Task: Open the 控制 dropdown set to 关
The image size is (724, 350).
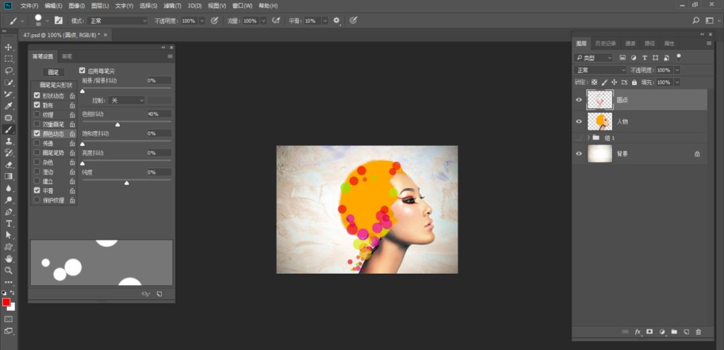Action: click(x=127, y=100)
